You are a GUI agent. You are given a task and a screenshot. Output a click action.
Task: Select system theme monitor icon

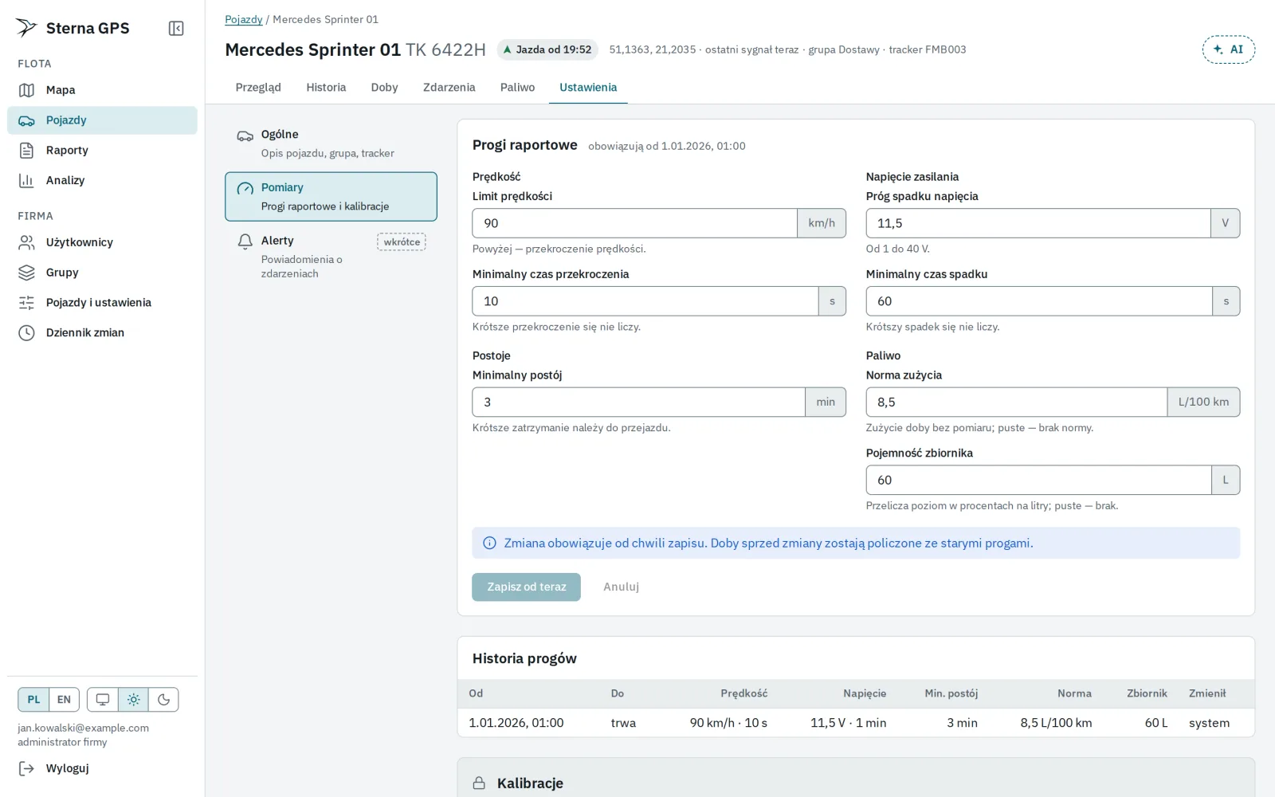[x=103, y=700]
